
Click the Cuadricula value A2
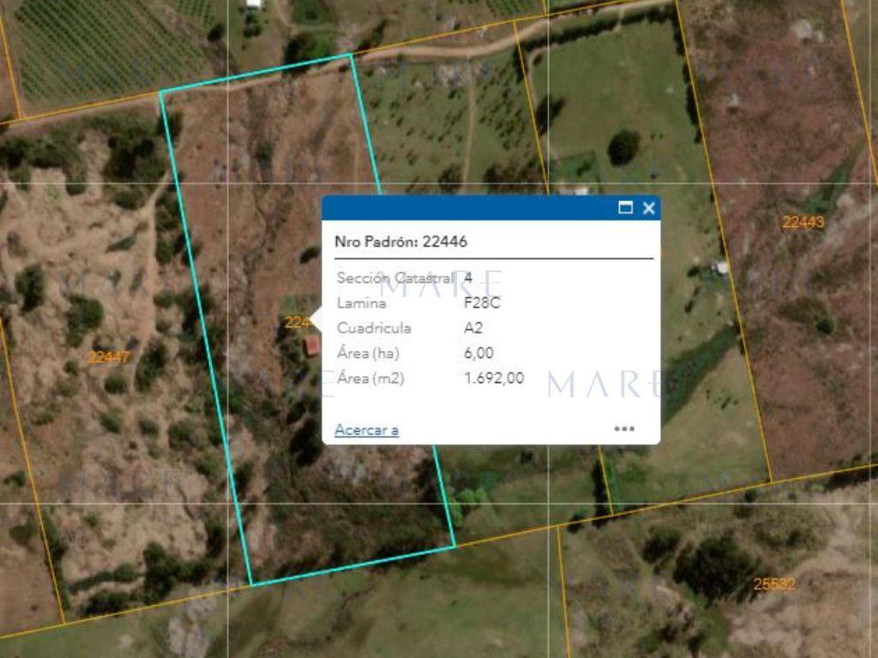click(x=473, y=328)
